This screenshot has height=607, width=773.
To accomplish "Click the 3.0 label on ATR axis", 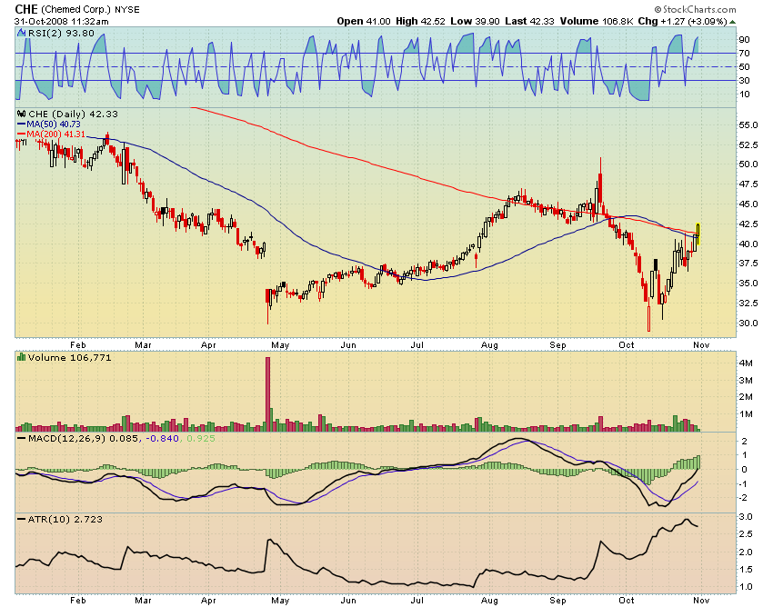I will pyautogui.click(x=747, y=517).
